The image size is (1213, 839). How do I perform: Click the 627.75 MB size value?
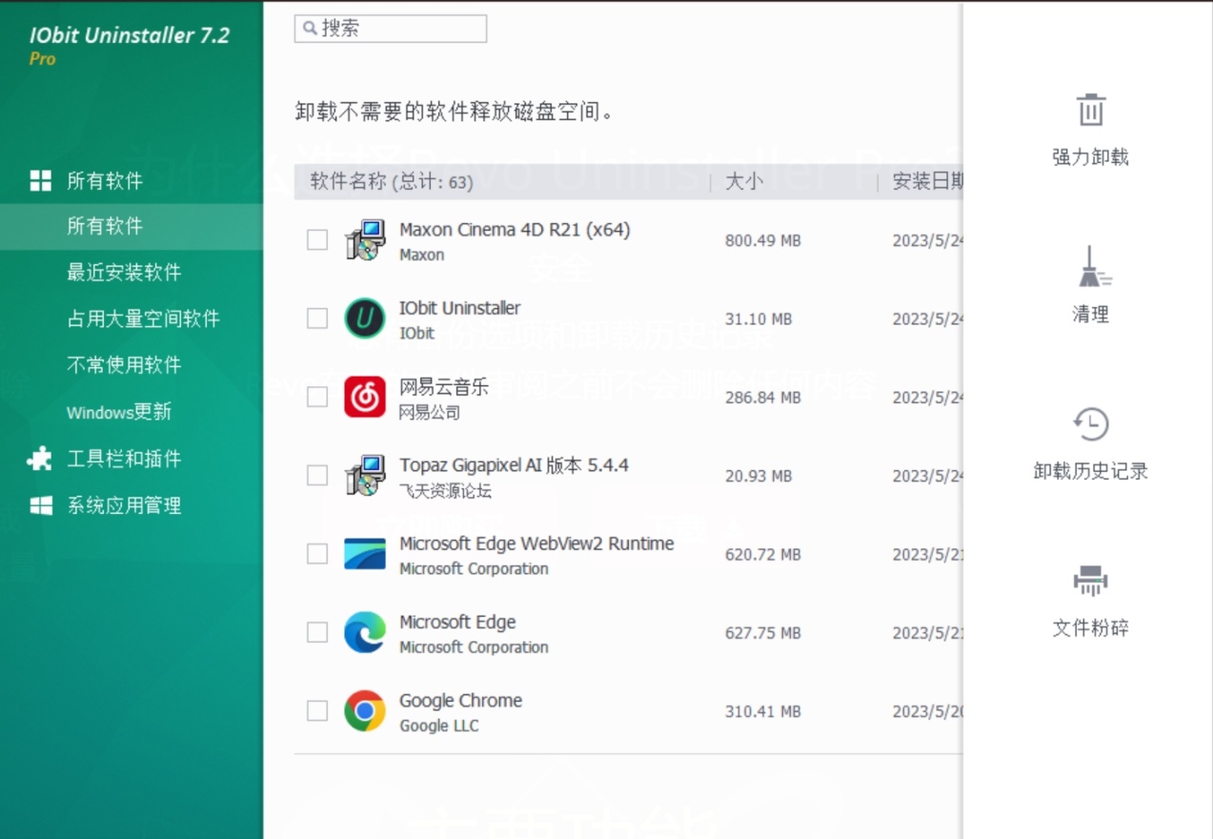pos(762,633)
